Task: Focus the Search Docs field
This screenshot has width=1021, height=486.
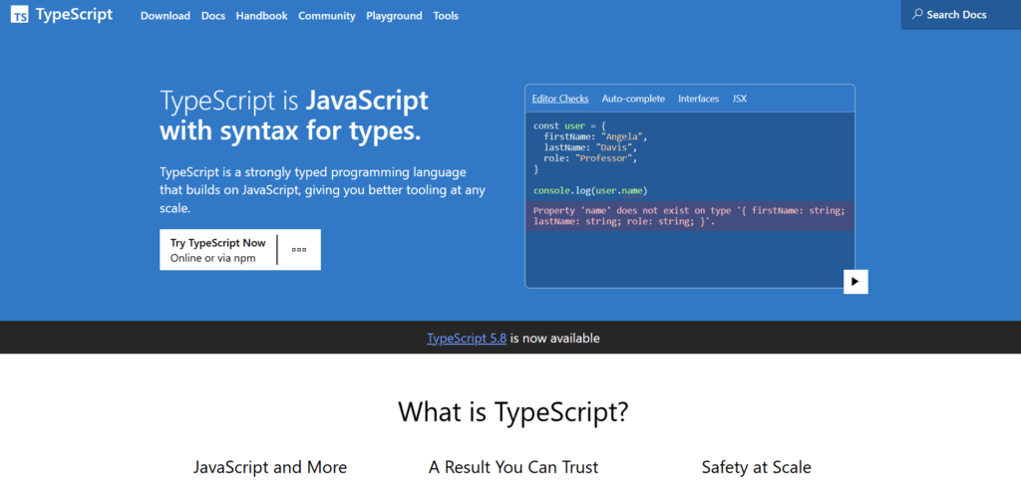Action: click(x=961, y=14)
